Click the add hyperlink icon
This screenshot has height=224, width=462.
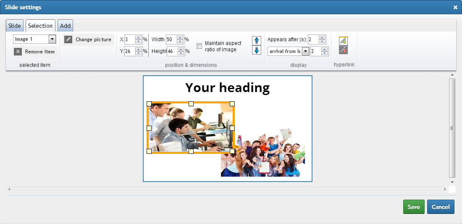343,41
